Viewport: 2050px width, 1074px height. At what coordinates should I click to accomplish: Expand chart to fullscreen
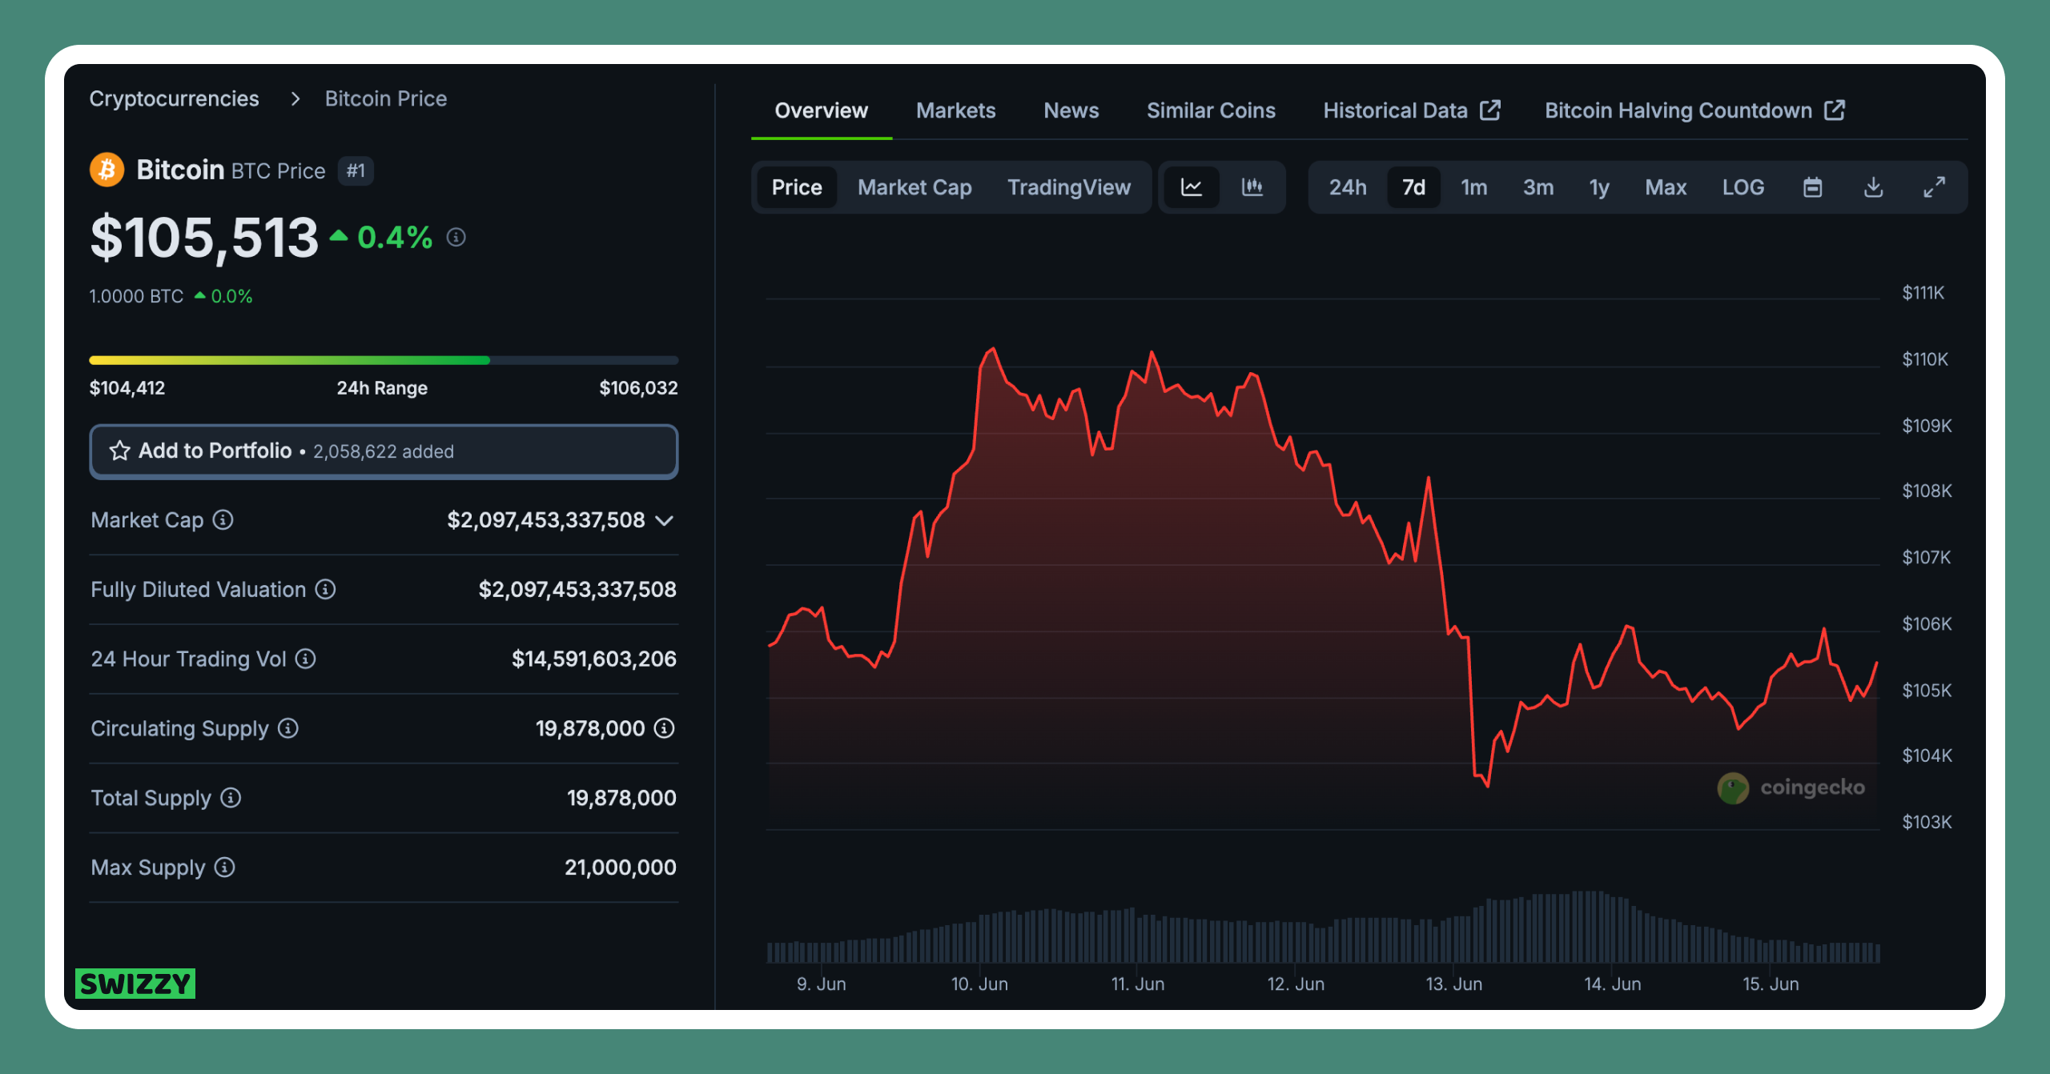tap(1934, 187)
